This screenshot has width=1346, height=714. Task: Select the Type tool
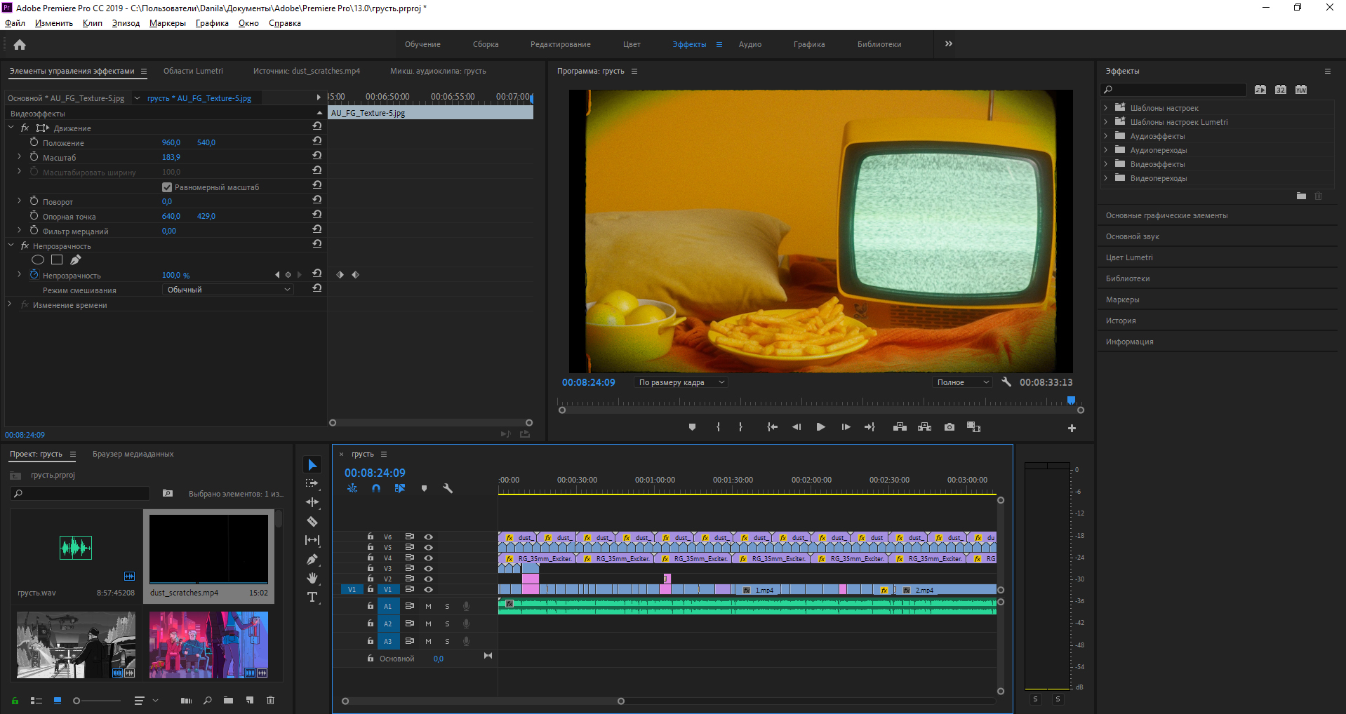(312, 597)
